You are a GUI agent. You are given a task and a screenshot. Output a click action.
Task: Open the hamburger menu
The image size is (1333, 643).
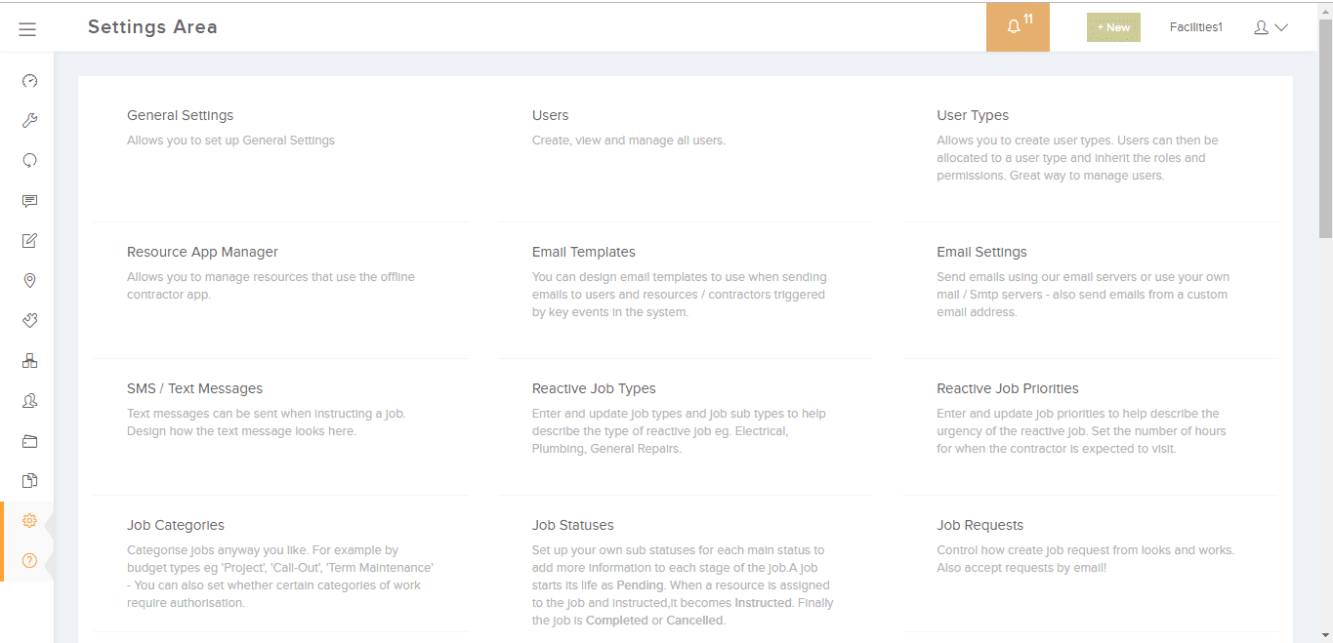coord(27,29)
